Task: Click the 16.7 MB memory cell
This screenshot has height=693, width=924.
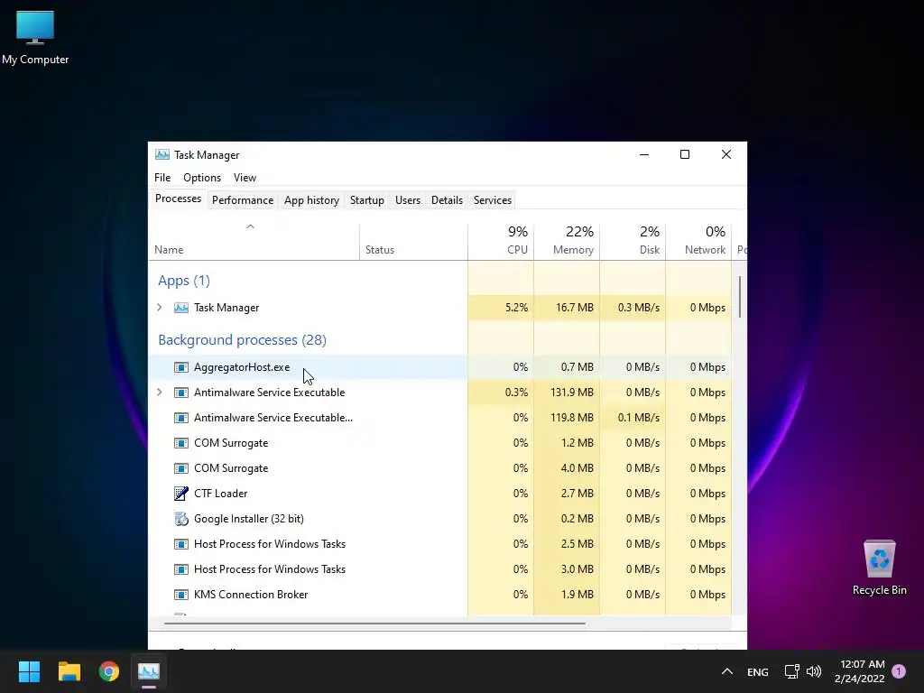Action: tap(567, 308)
